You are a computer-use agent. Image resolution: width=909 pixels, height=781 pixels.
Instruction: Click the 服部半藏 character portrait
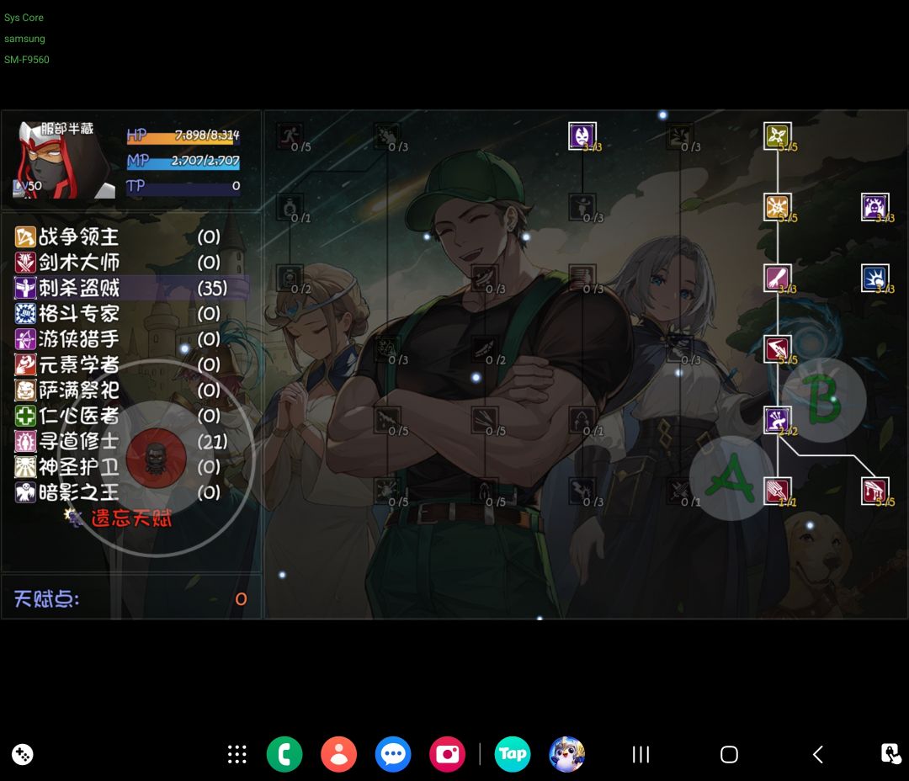click(62, 159)
